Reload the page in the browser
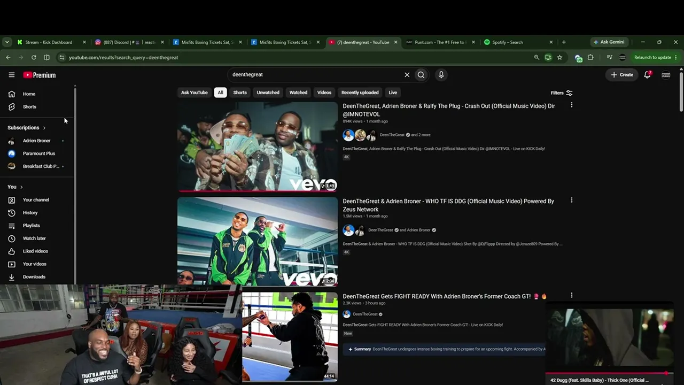Screen dimensions: 684x385 (34, 57)
